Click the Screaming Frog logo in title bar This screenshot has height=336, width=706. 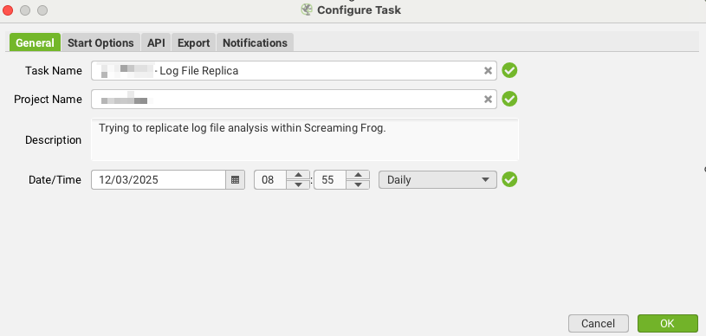click(307, 10)
